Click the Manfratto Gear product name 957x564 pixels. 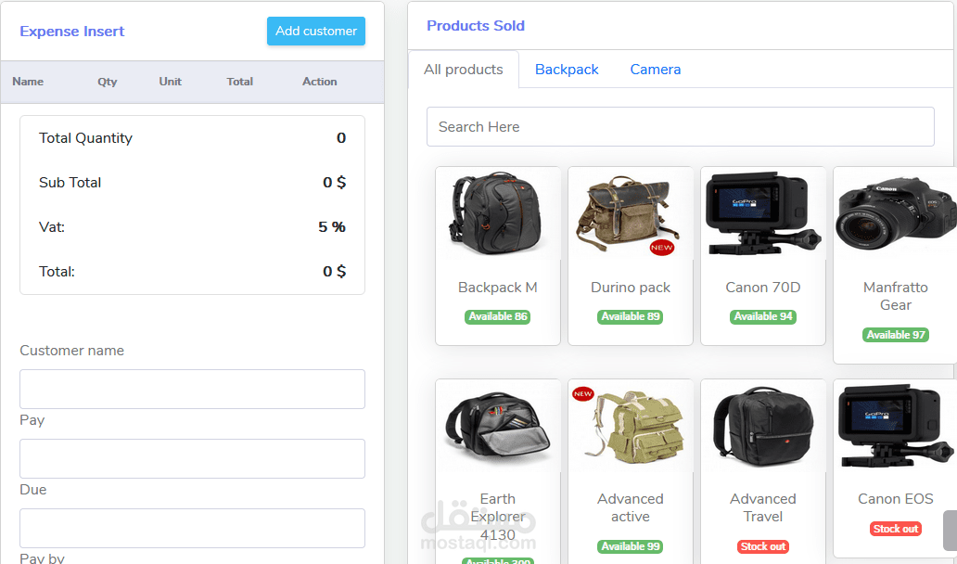pyautogui.click(x=896, y=296)
